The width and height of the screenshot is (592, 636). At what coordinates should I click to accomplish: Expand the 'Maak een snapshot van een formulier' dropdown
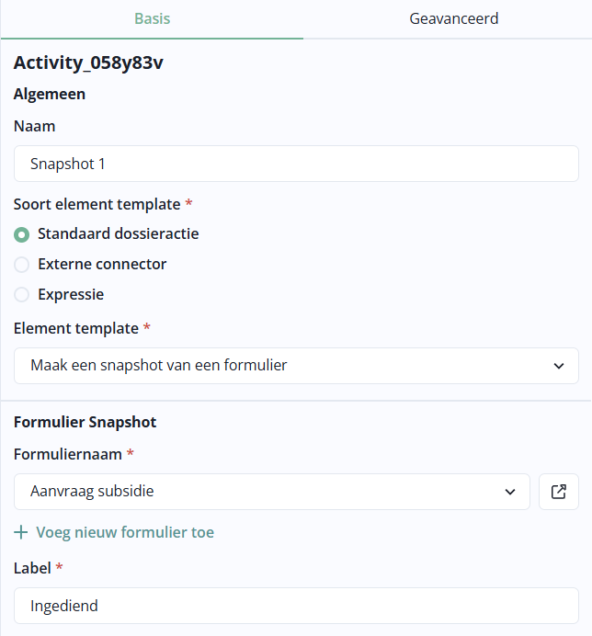coord(296,366)
